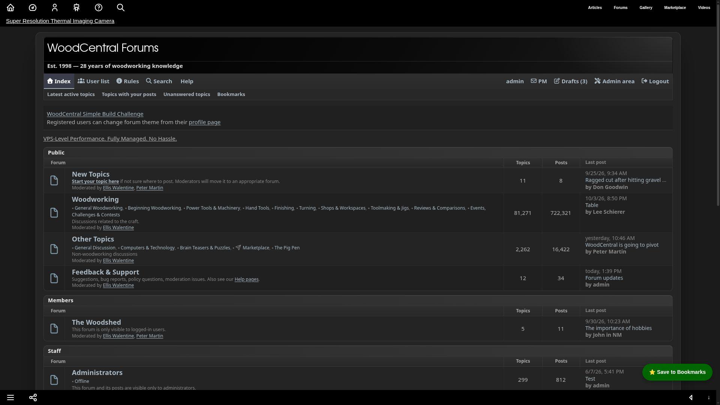
Task: Open Articles in top navigation
Action: pos(595,7)
